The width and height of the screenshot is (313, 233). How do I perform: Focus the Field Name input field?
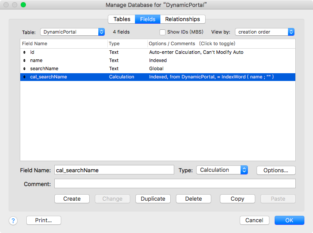(114, 170)
